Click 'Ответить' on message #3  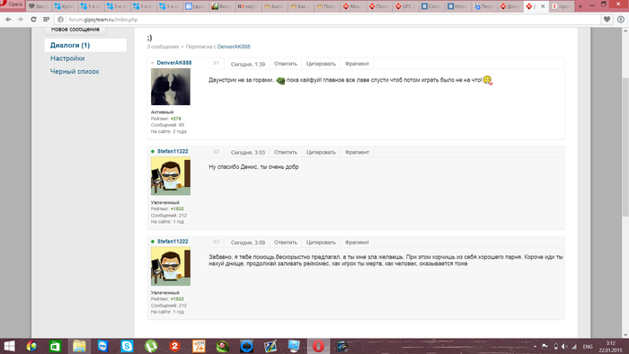click(286, 243)
